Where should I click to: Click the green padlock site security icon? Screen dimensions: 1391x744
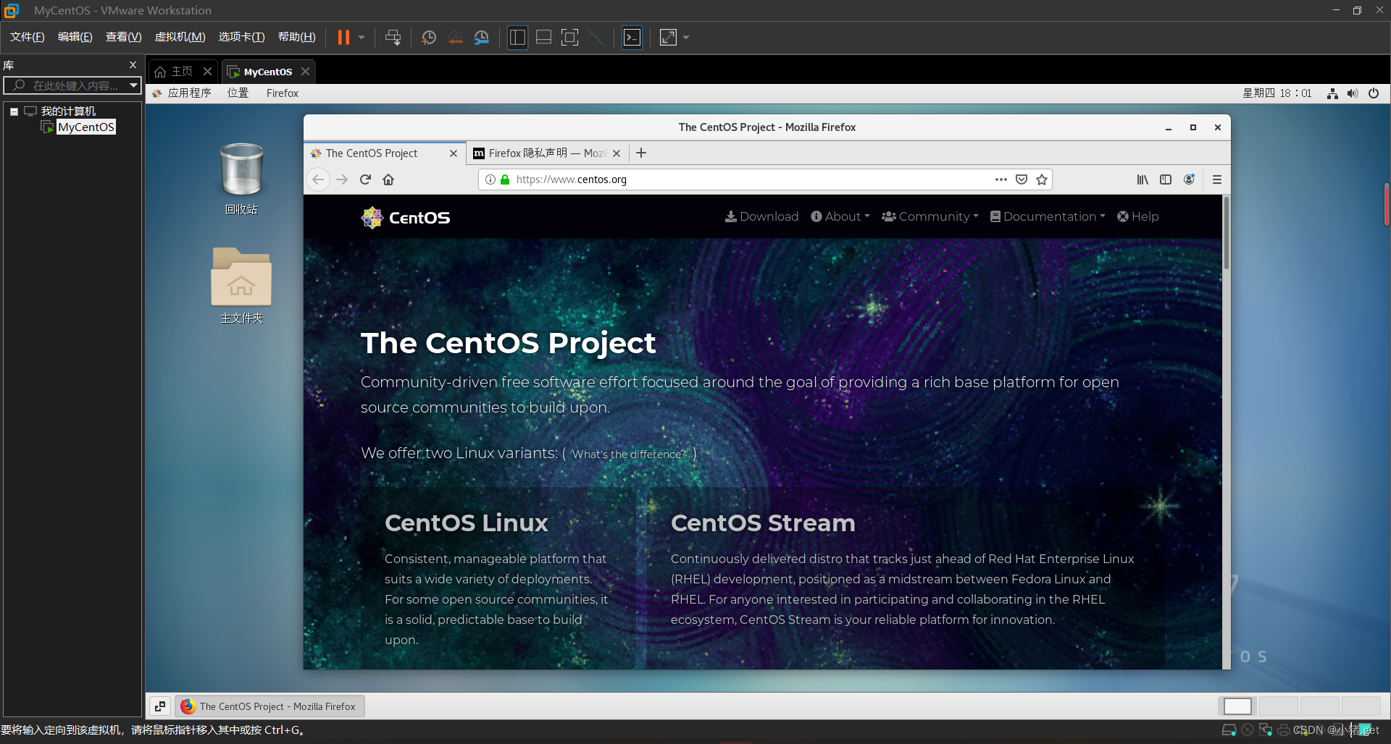click(505, 179)
